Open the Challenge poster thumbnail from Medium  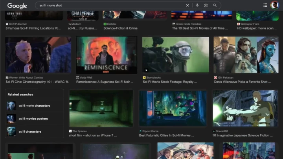pyautogui.click(x=83, y=15)
